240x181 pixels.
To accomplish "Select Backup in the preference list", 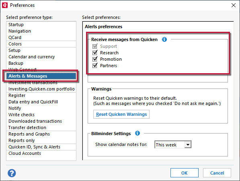I will coord(41,63).
